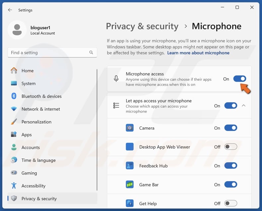Open the System settings page
262x211 pixels.
(x=29, y=84)
